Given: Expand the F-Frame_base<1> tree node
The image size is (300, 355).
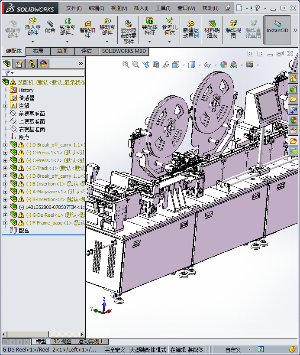Looking at the screenshot, I should click(x=6, y=223).
